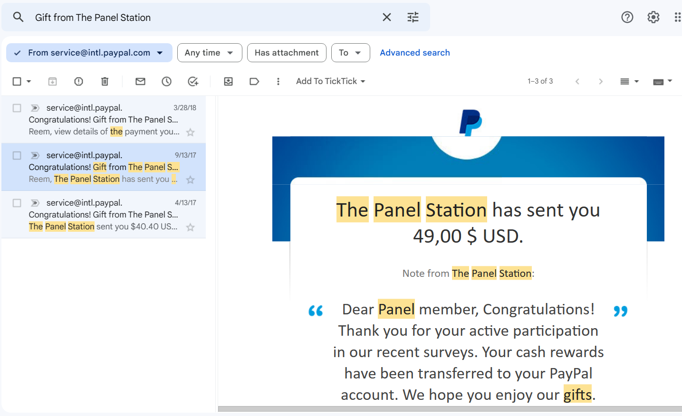Open the To filter dropdown
This screenshot has width=682, height=416.
click(350, 53)
